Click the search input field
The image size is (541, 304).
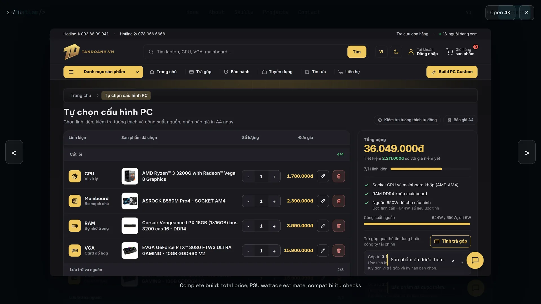(x=248, y=52)
